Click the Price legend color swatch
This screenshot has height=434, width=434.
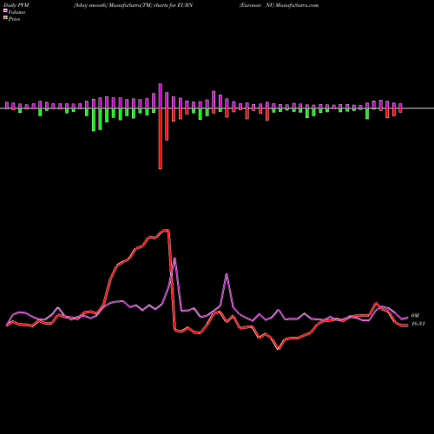click(x=5, y=18)
